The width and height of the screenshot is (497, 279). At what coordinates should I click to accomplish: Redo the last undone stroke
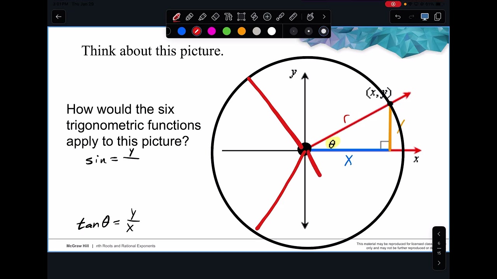click(412, 17)
